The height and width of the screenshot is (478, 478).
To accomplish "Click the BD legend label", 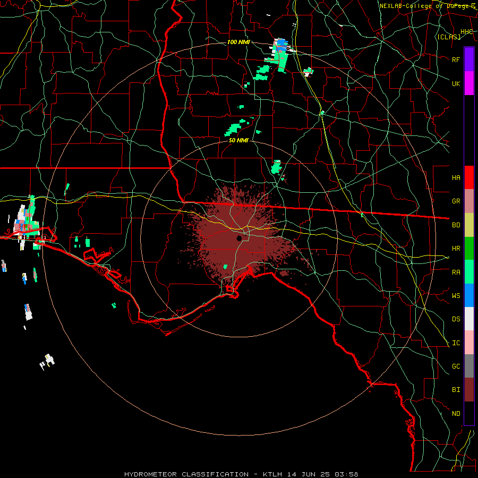I will coord(456,225).
